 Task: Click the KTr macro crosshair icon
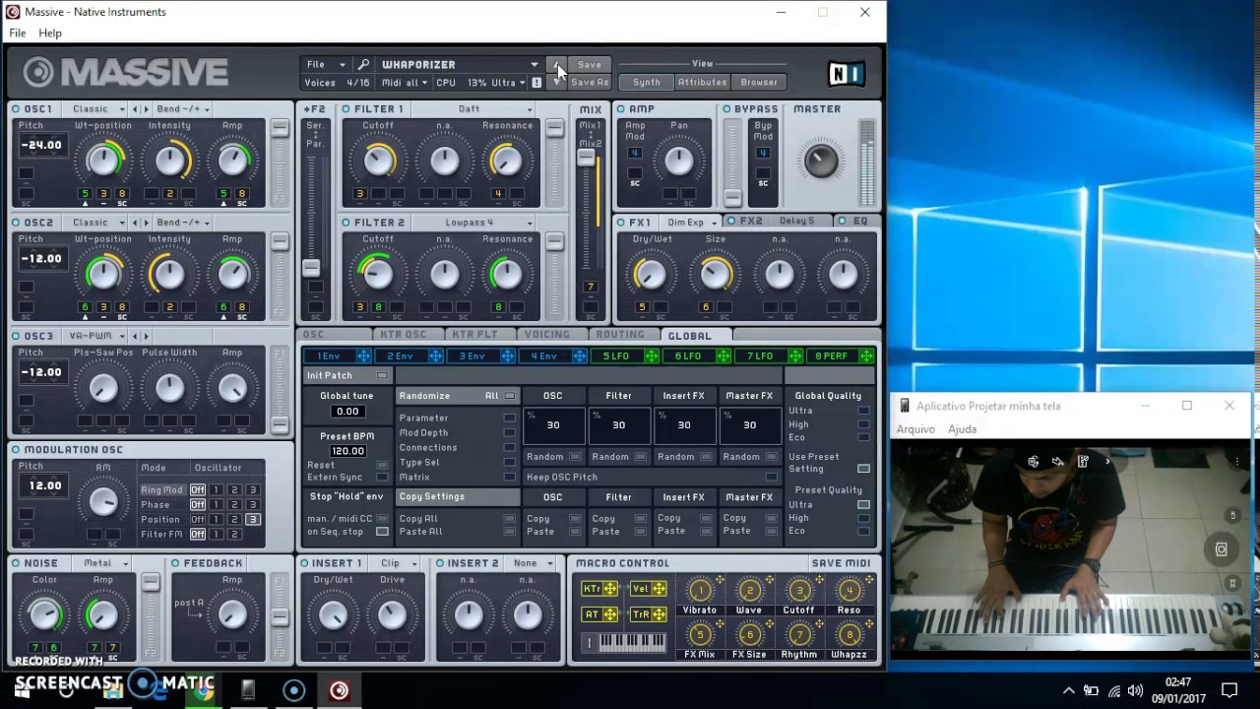click(610, 589)
